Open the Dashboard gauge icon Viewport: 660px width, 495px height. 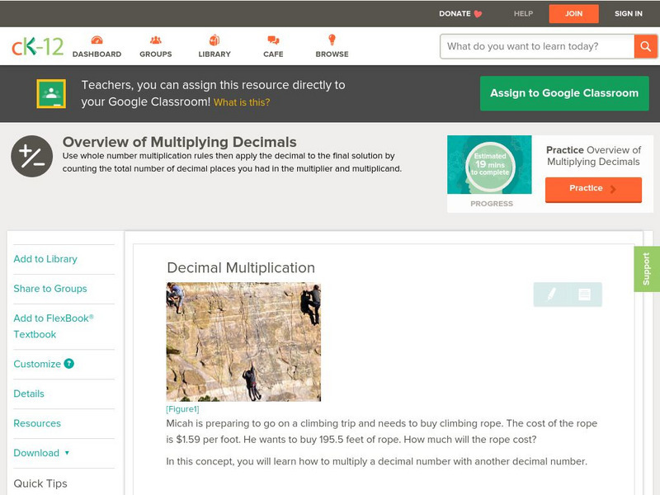[97, 40]
